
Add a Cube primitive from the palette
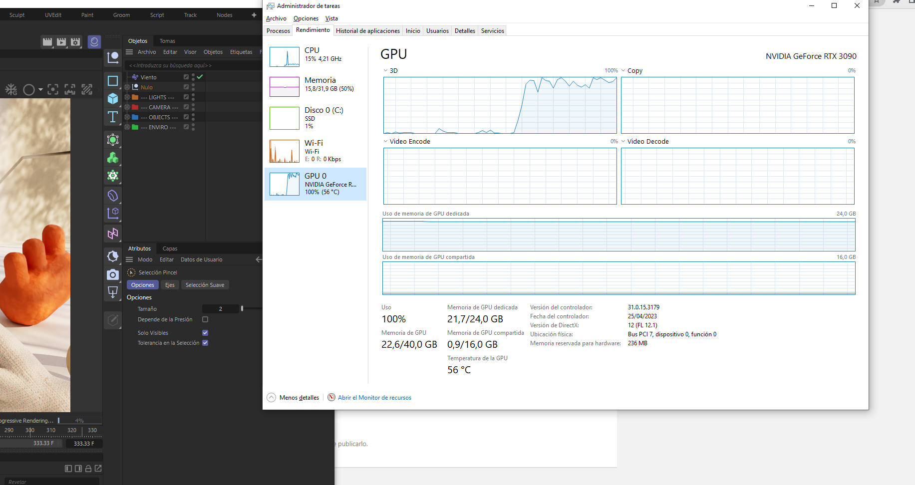point(113,99)
